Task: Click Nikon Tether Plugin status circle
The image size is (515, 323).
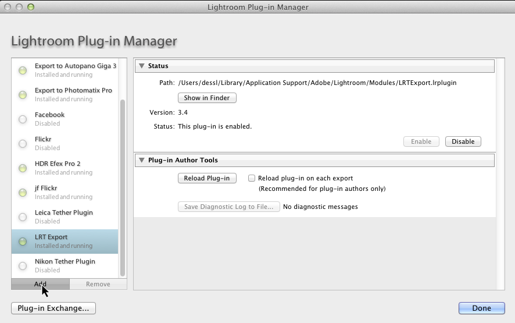Action: pyautogui.click(x=23, y=266)
